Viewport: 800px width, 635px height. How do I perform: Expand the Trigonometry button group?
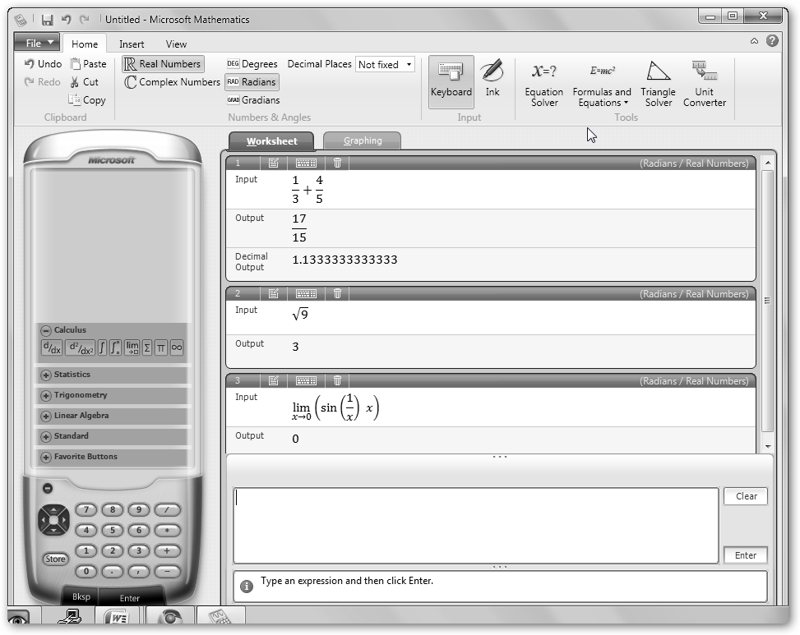pos(46,396)
